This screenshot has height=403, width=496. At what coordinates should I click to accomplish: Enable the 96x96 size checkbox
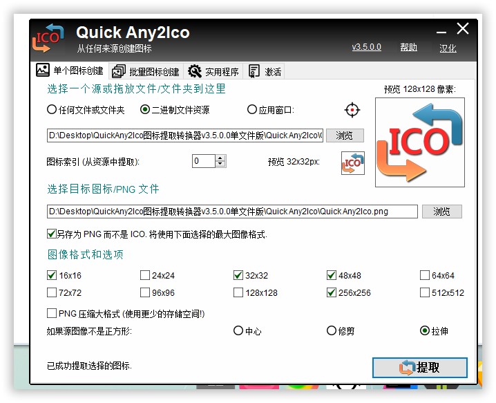(x=145, y=292)
